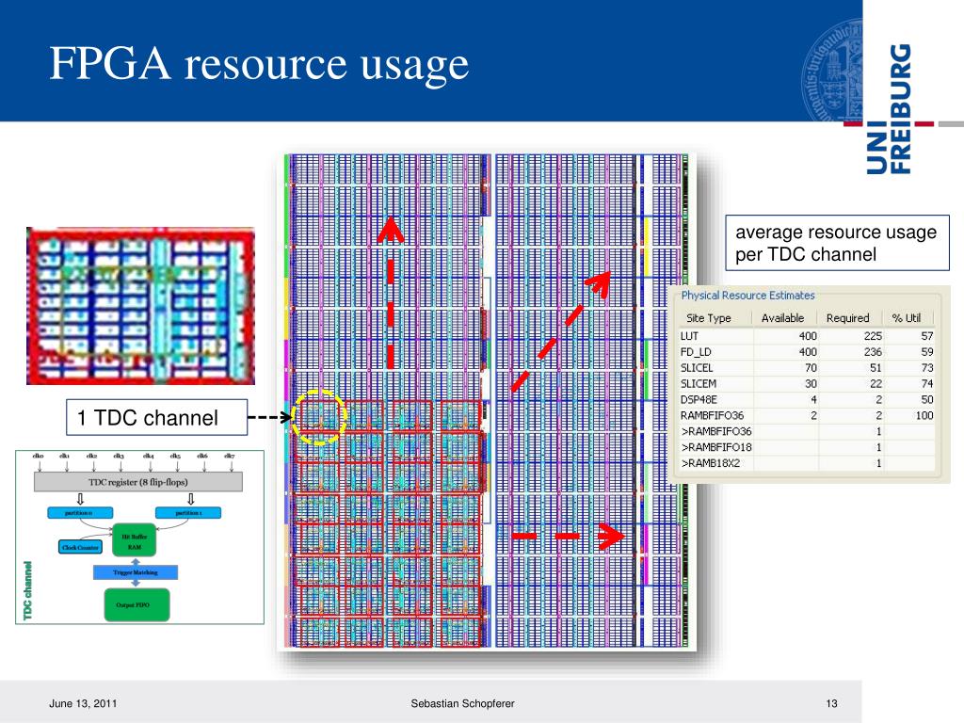Click the footer author 'Sebastian Schopferer'
This screenshot has height=723, width=964.
pos(462,703)
